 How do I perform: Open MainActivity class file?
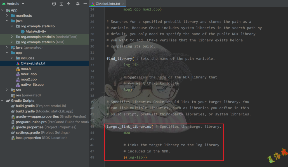36,32
